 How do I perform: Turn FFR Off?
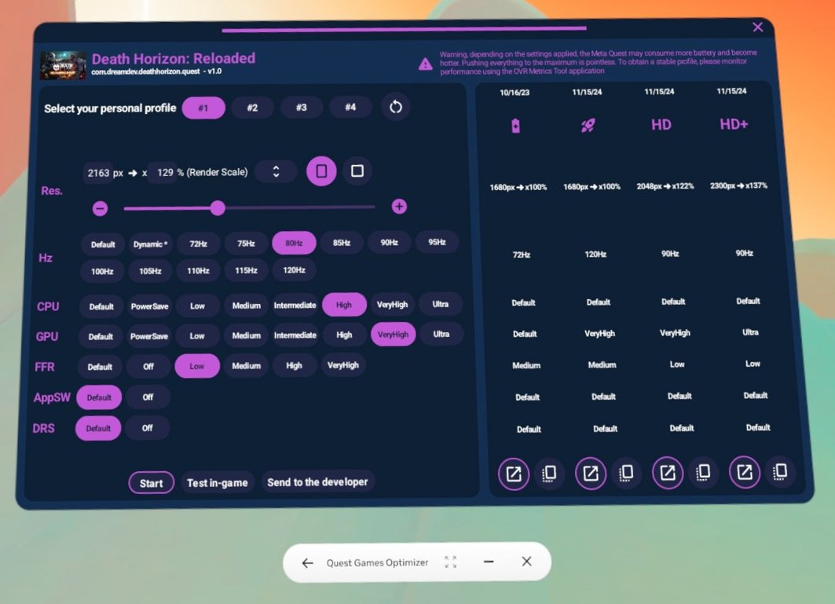(x=148, y=367)
